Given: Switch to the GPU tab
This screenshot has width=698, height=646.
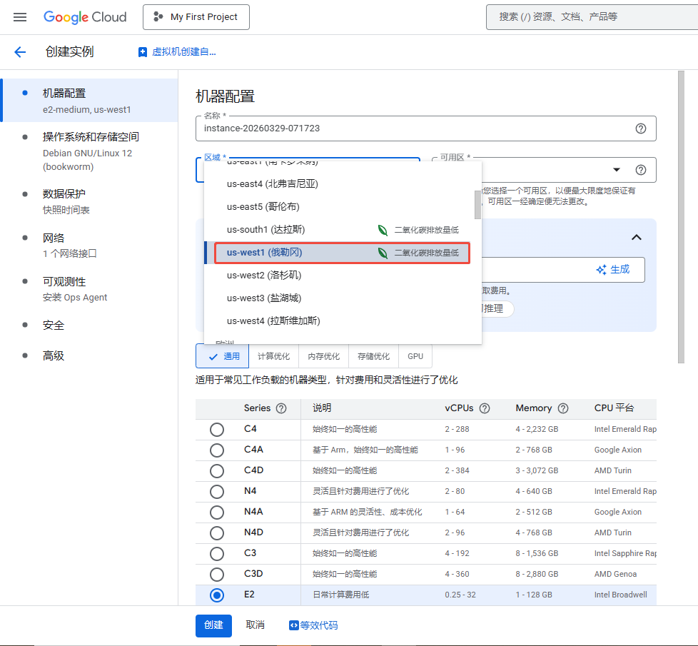Looking at the screenshot, I should pos(415,356).
